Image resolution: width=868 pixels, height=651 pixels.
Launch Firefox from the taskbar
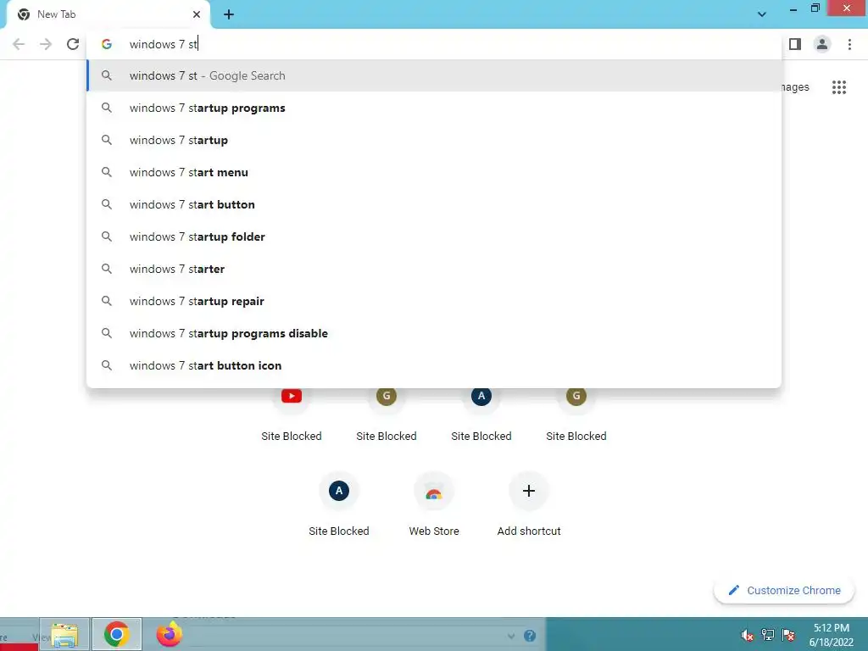(x=170, y=634)
